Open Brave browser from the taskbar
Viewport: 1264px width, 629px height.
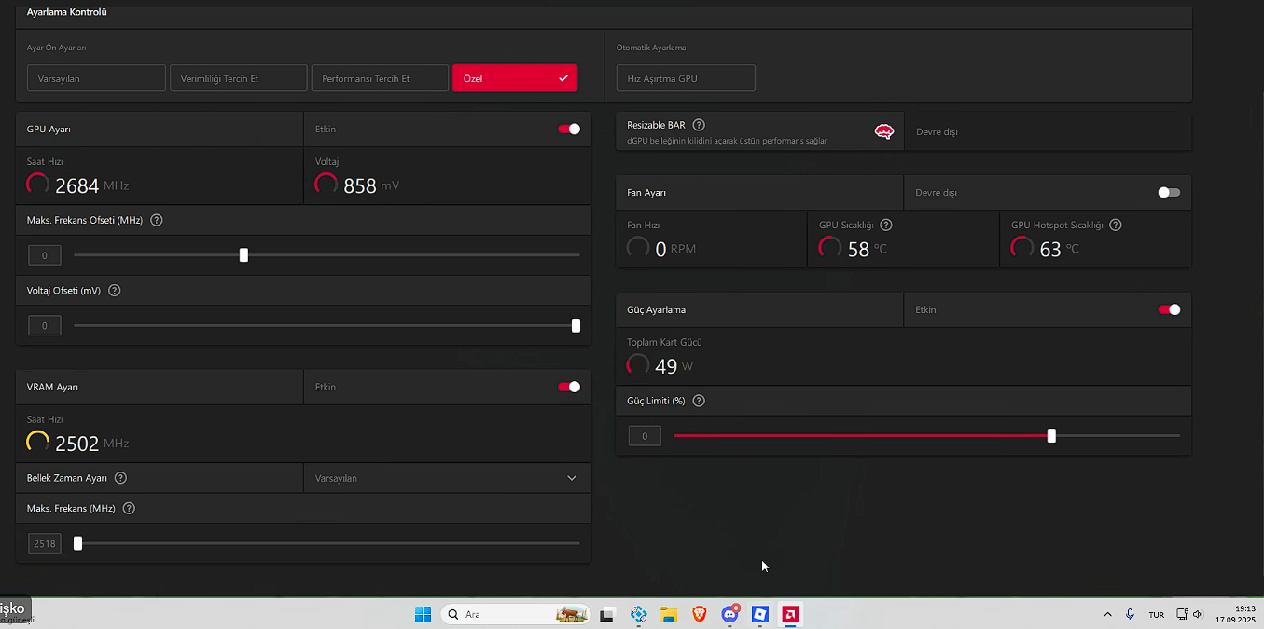click(699, 614)
